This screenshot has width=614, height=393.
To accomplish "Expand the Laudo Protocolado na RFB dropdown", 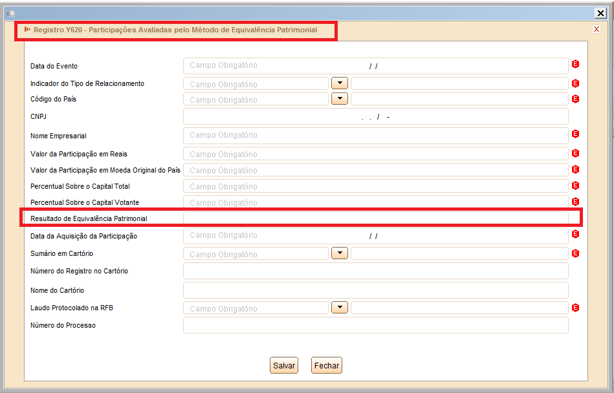I will pos(340,308).
